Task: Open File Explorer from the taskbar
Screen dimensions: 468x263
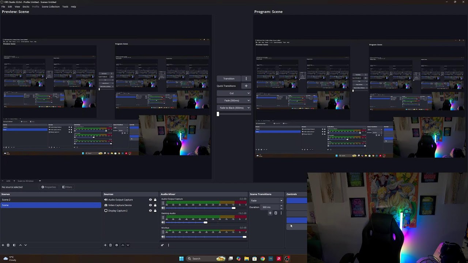Action: (x=246, y=259)
